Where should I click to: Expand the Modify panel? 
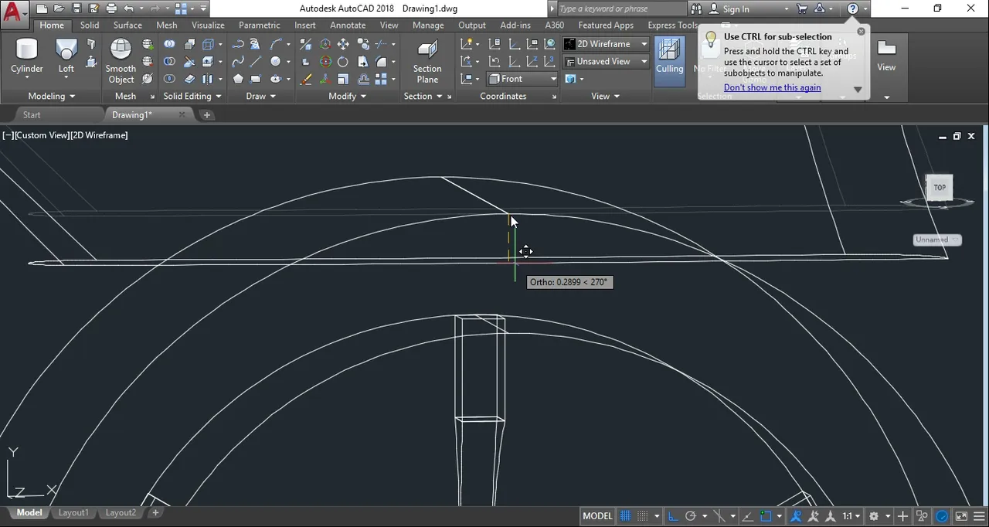[347, 96]
